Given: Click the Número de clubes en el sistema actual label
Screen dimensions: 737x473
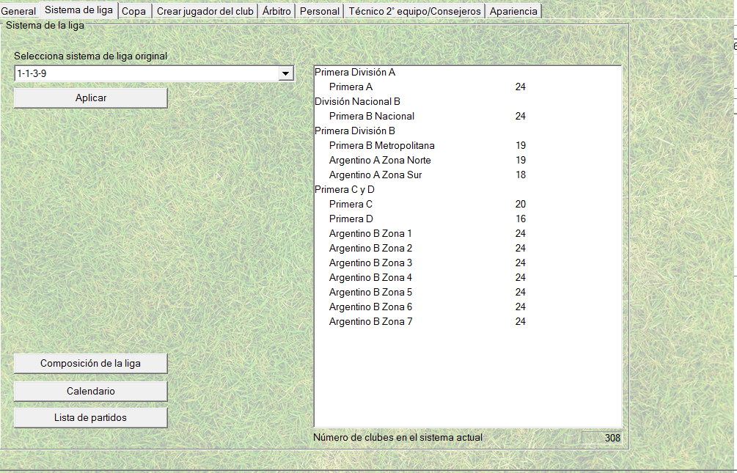Looking at the screenshot, I should [x=397, y=437].
